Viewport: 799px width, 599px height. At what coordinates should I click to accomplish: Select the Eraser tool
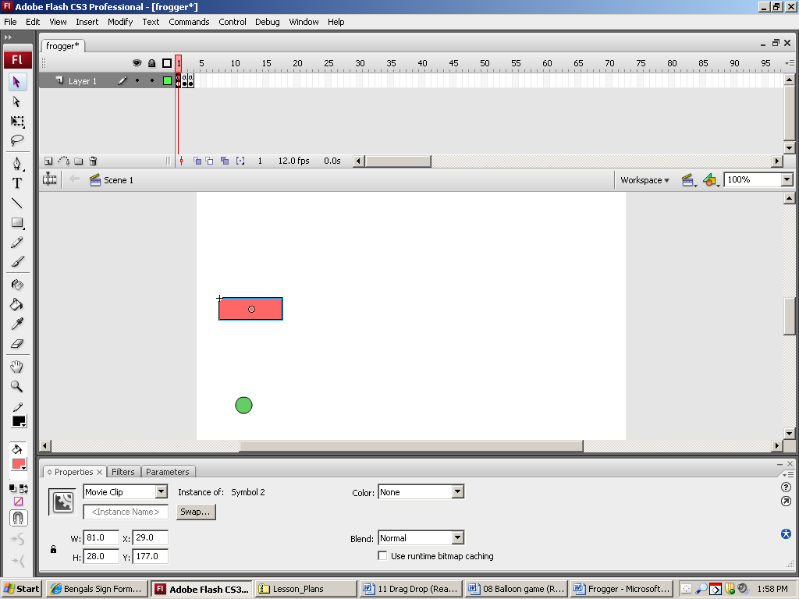[17, 344]
